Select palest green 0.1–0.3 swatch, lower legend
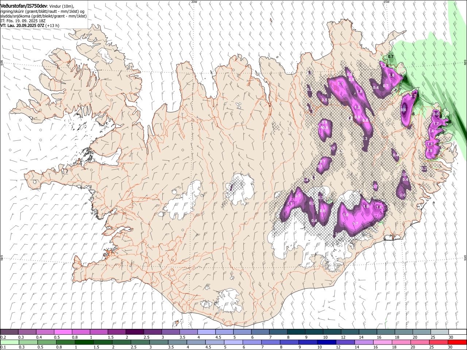Screen dimensions: 467x350 pyautogui.click(x=9, y=342)
